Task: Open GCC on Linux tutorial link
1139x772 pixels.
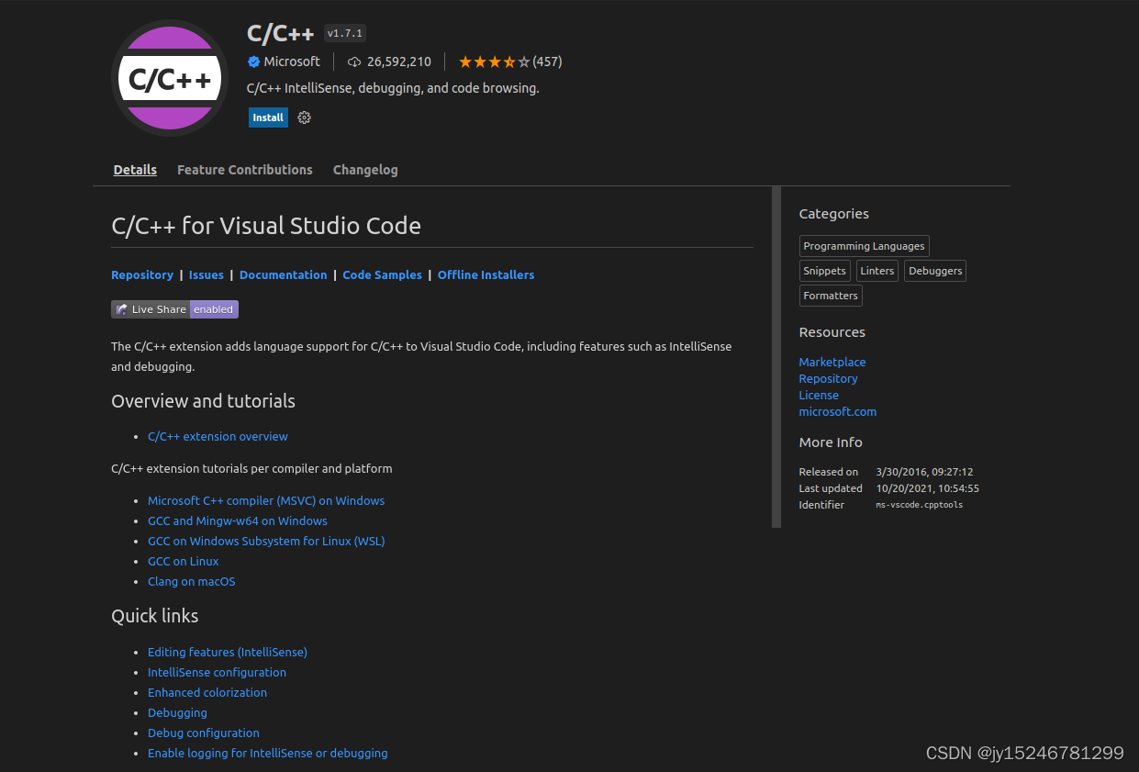Action: click(184, 561)
